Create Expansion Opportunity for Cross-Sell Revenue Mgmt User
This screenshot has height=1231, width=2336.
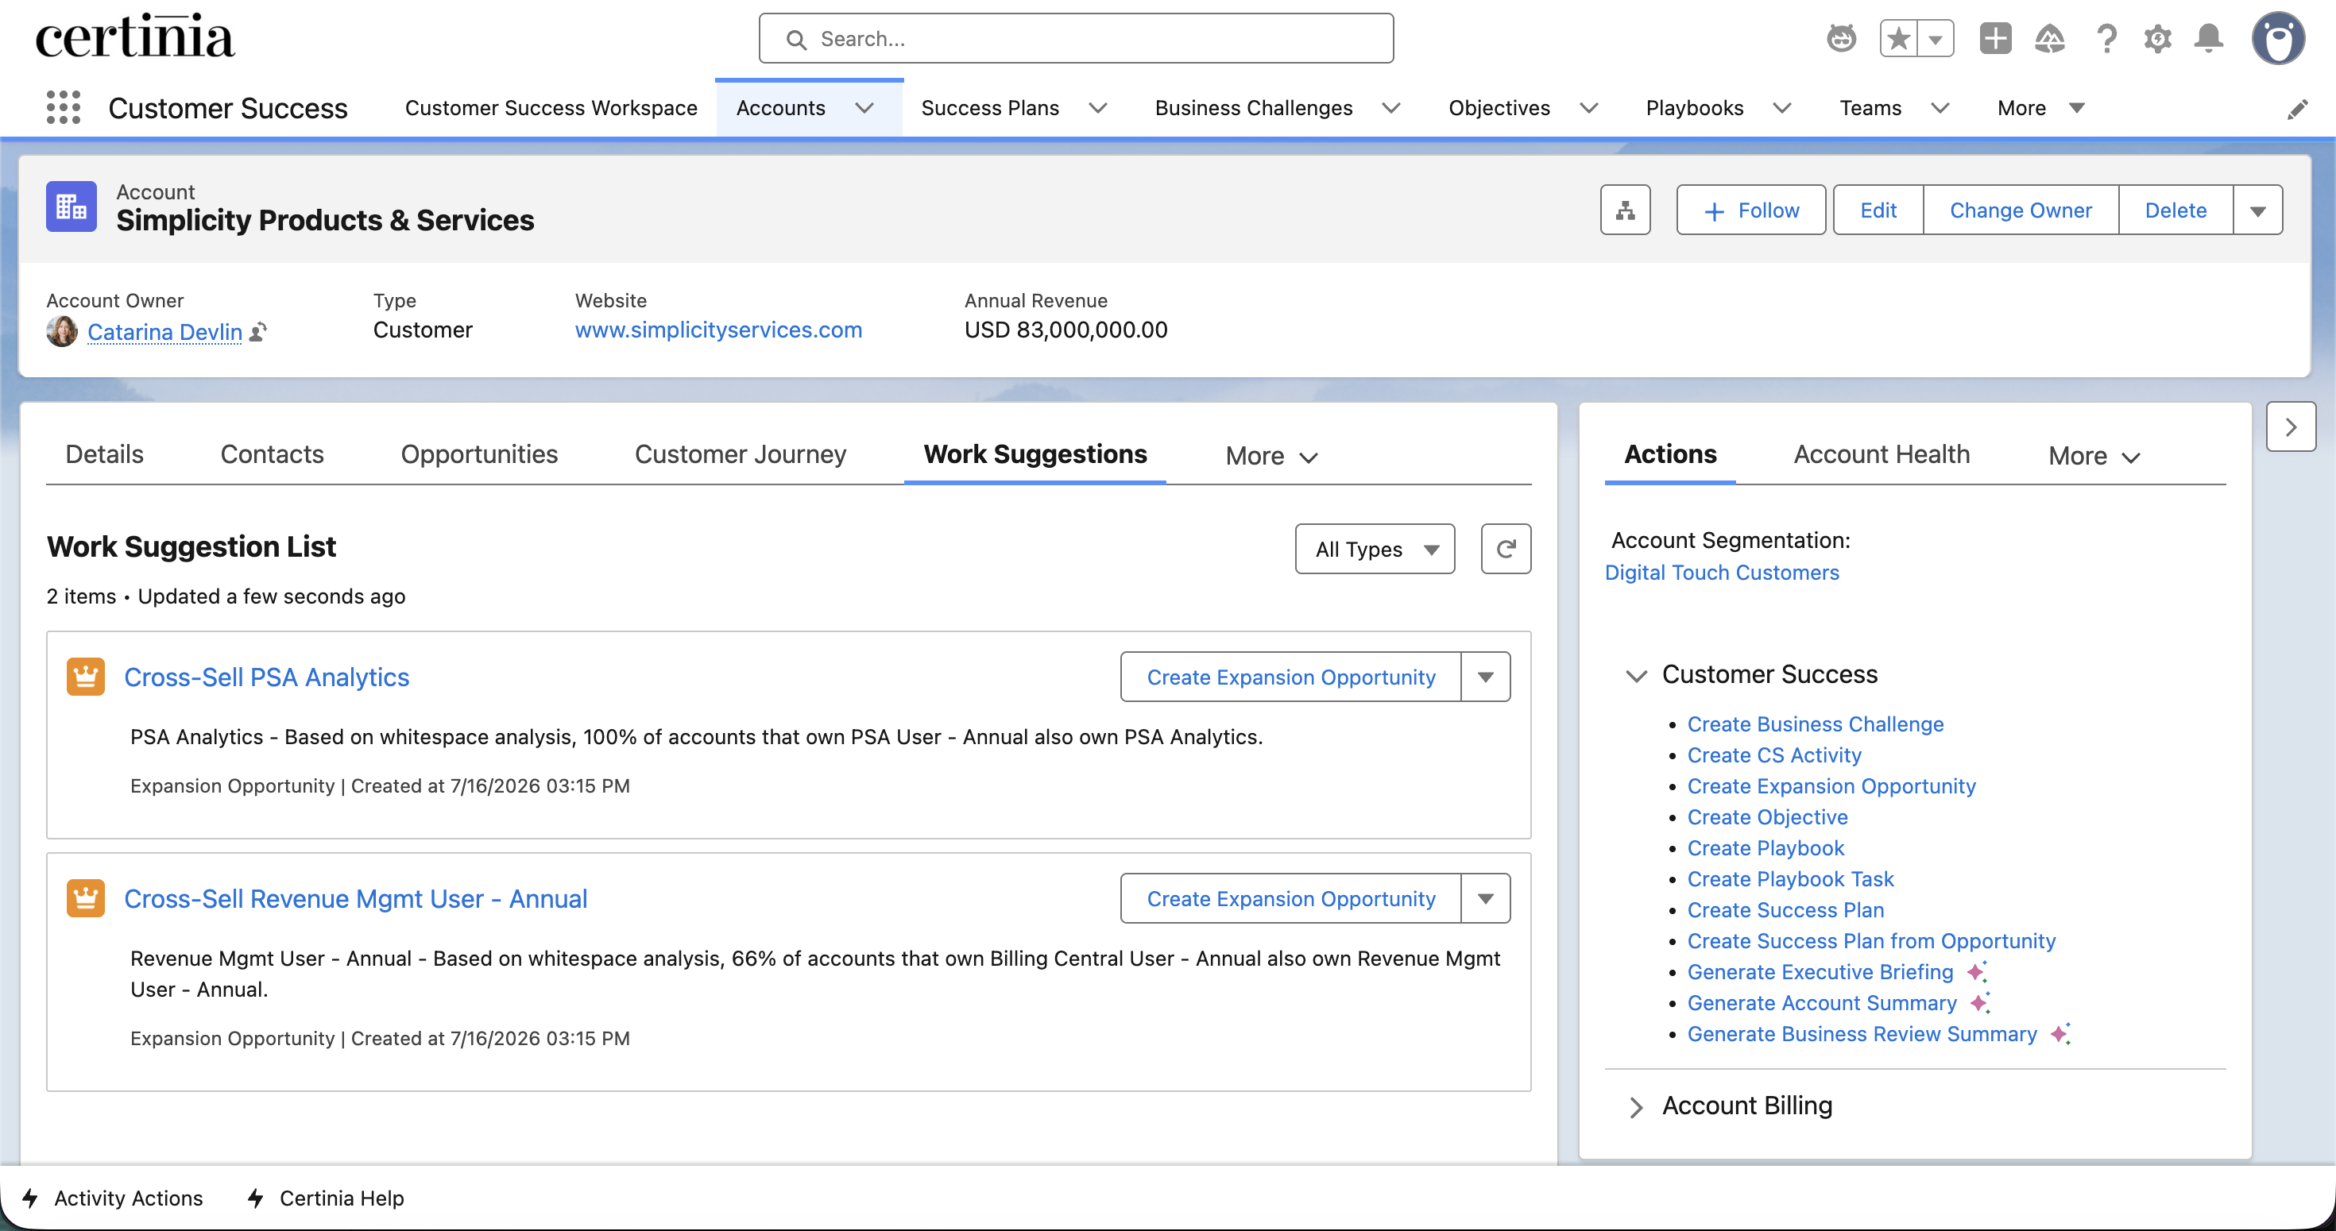click(1290, 897)
